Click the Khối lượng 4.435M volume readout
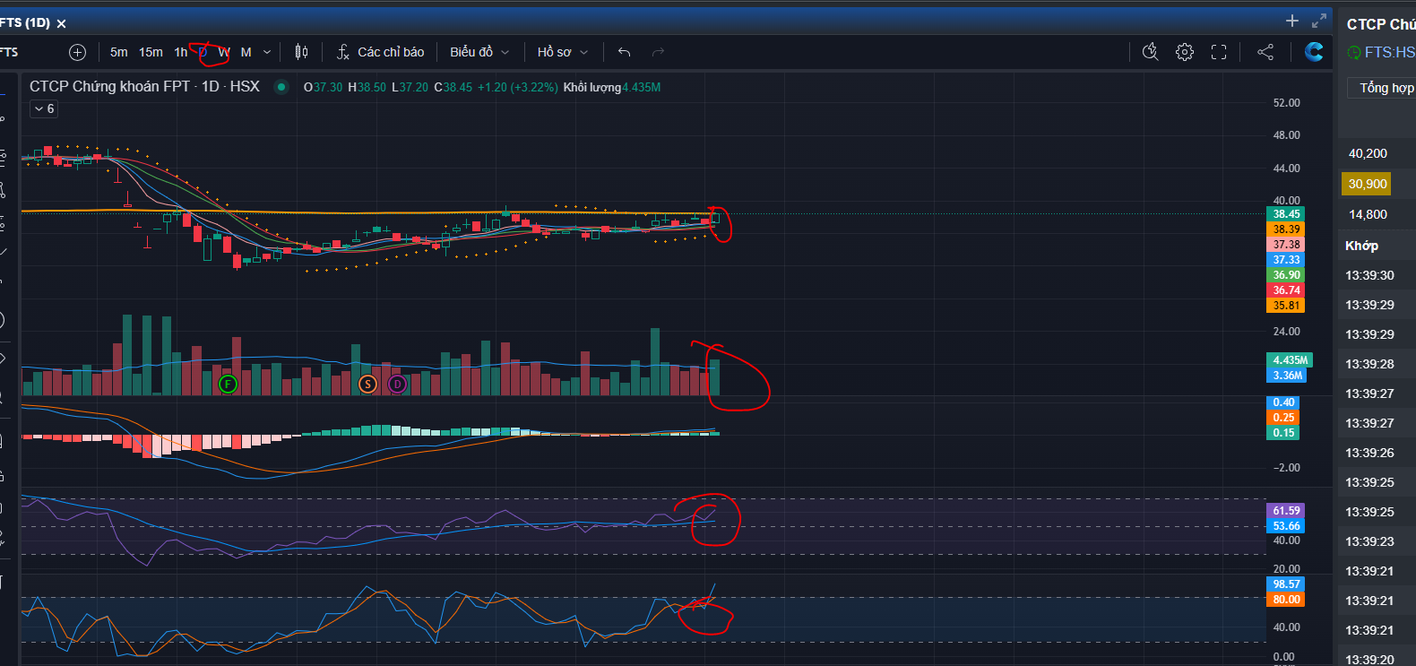Viewport: 1416px width, 666px height. 612,87
